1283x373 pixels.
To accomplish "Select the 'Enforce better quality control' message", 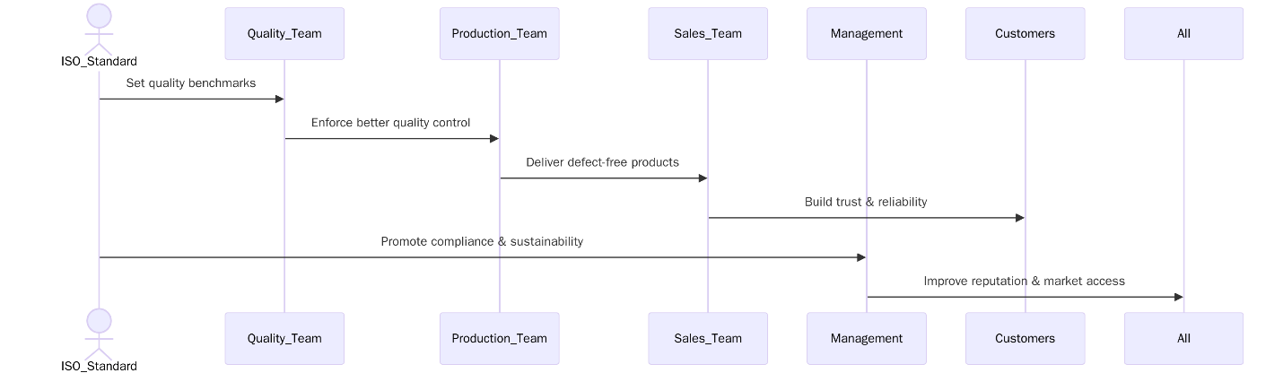I will [x=390, y=123].
